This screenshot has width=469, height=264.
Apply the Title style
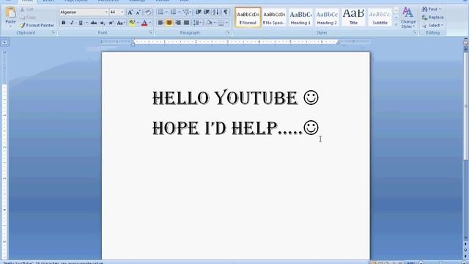353,18
